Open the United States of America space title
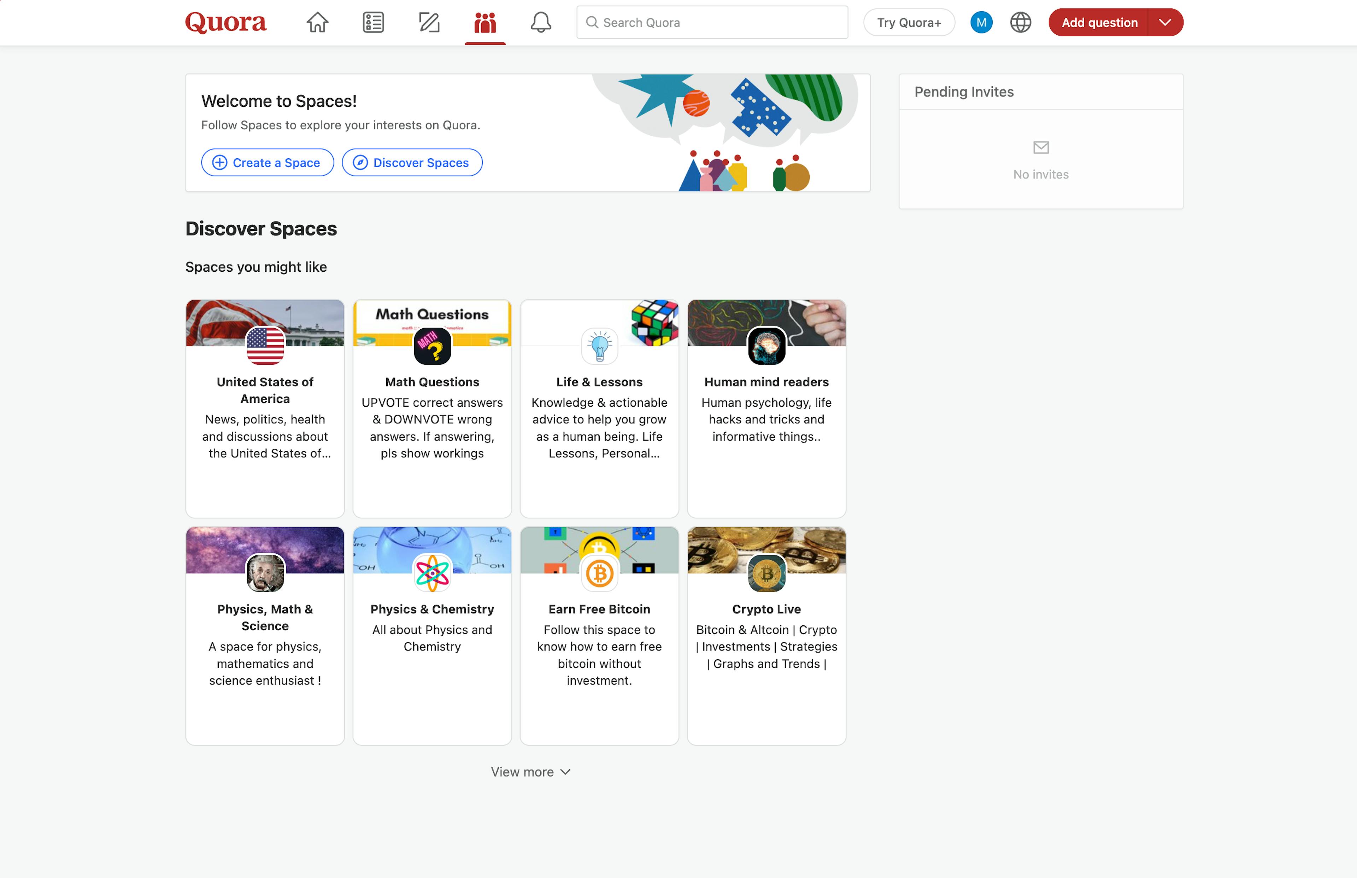 (265, 390)
